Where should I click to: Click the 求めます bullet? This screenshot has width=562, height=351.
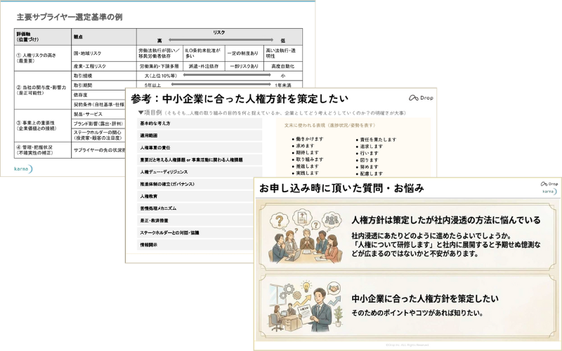coord(303,146)
